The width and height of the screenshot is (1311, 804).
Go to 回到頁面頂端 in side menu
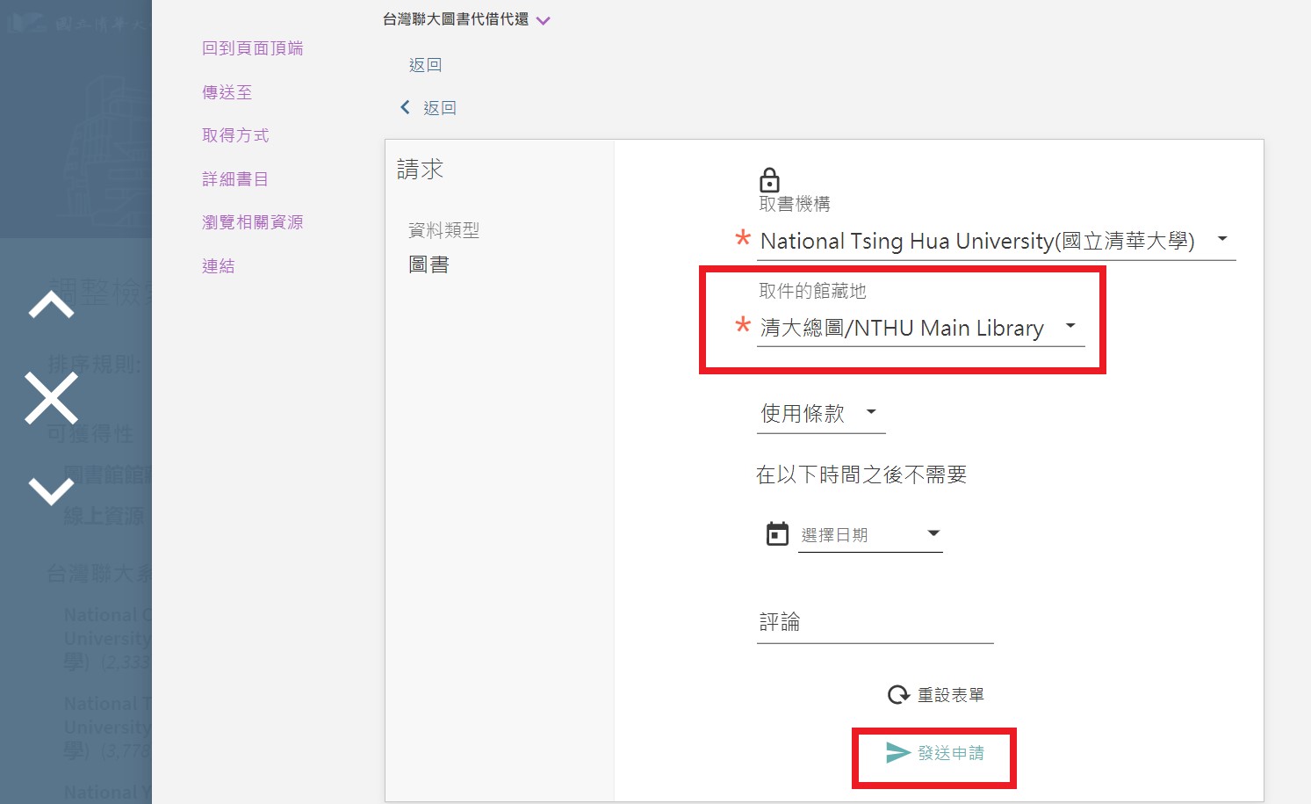(252, 48)
